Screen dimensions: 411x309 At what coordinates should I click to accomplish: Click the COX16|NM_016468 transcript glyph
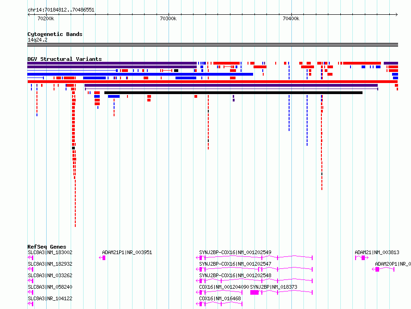click(x=219, y=304)
